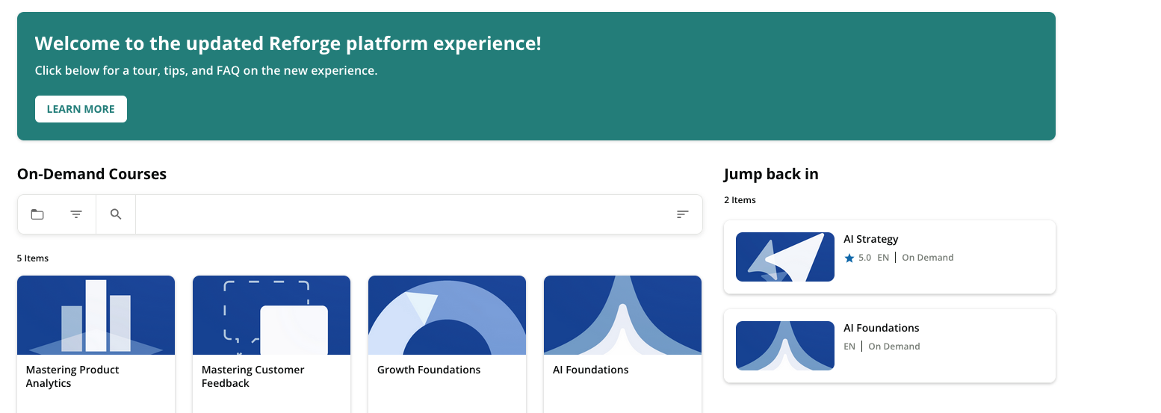Viewport: 1161px width, 413px height.
Task: Click the '5 Items' count text
Action: click(x=33, y=258)
